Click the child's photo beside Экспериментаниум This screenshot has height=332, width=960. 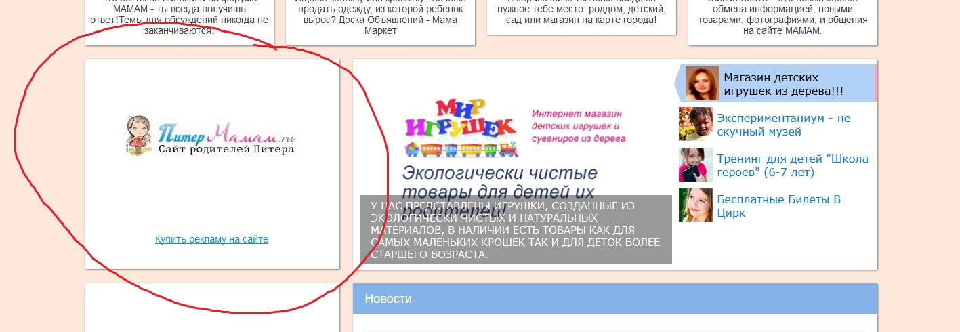coord(696,124)
